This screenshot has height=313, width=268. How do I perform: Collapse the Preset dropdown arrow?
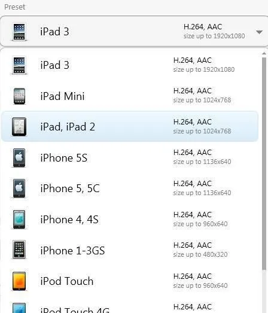[x=259, y=32]
